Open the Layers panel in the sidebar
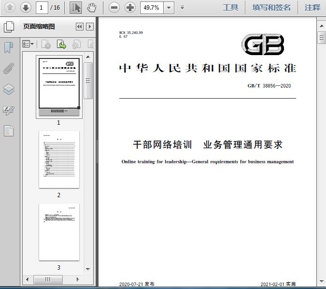The height and width of the screenshot is (289, 326). (9, 89)
